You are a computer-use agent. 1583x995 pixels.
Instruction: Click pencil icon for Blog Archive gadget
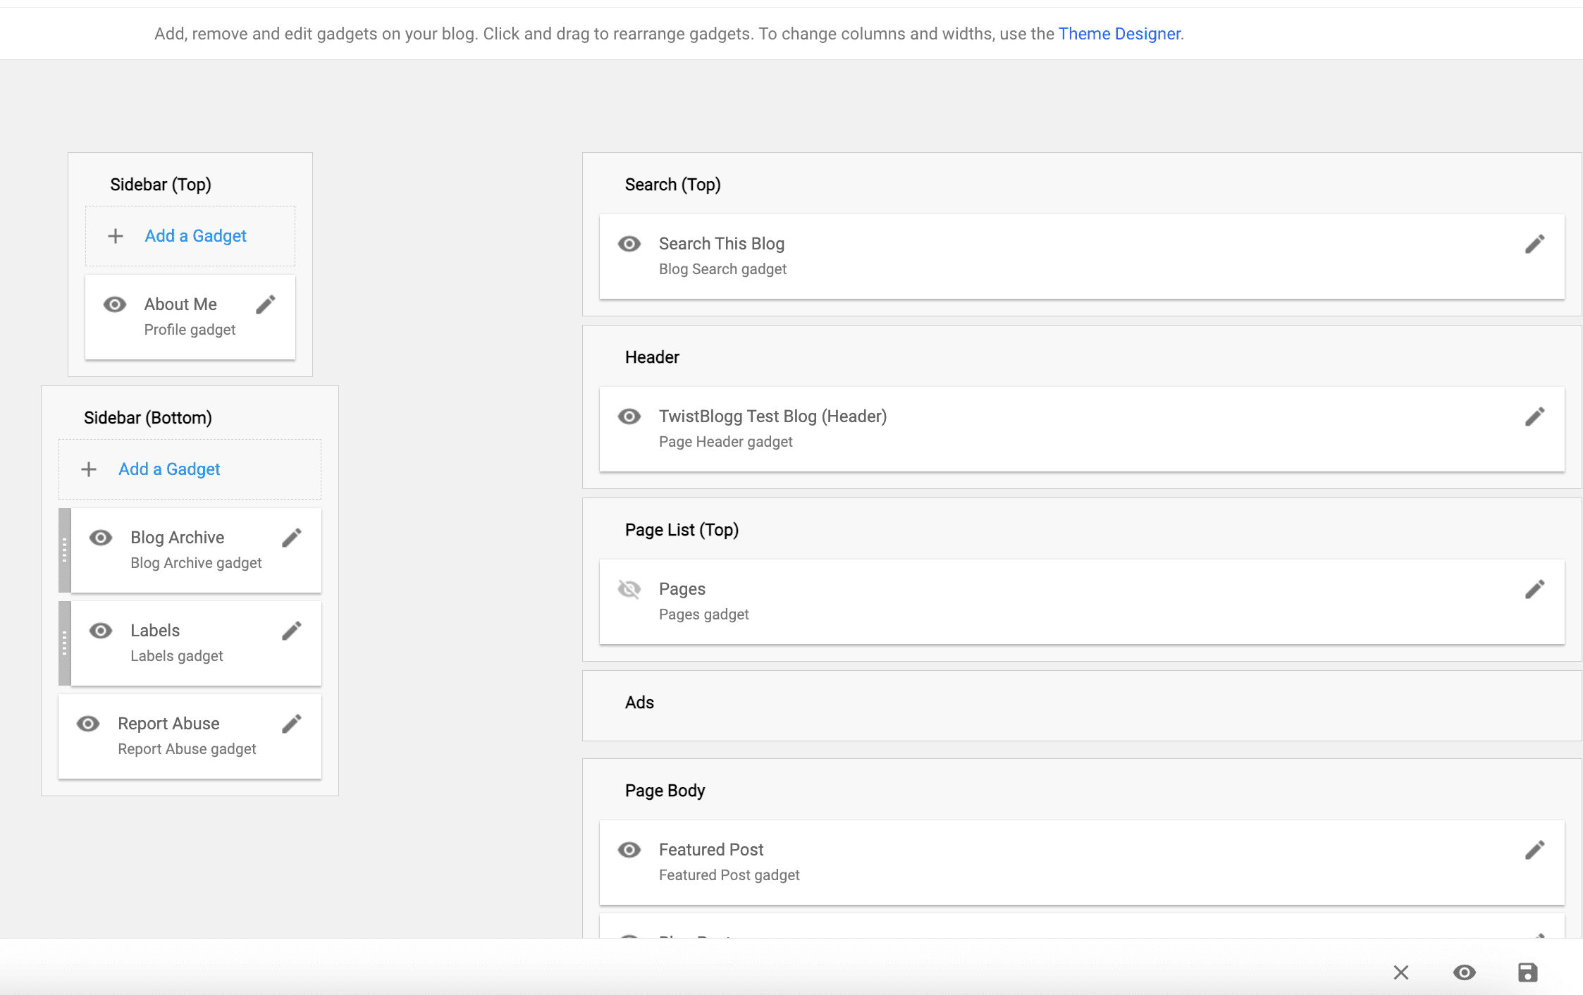(x=292, y=538)
